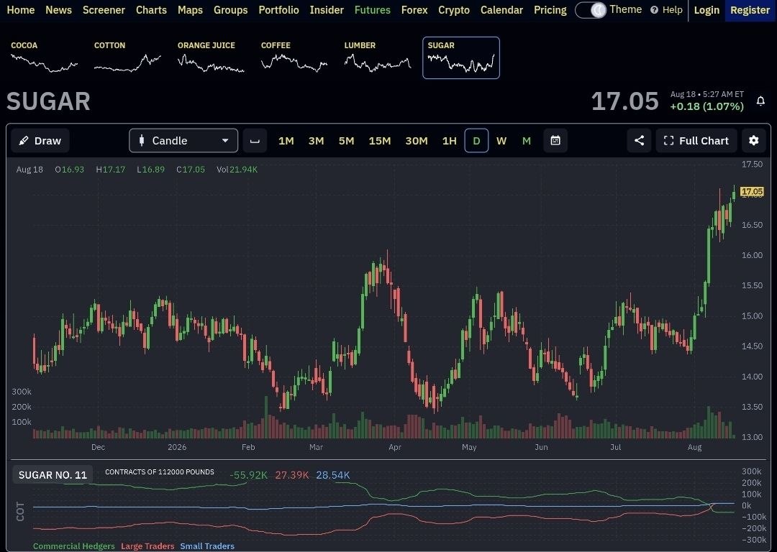The height and width of the screenshot is (552, 777).
Task: Open the Screener menu item
Action: 104,10
